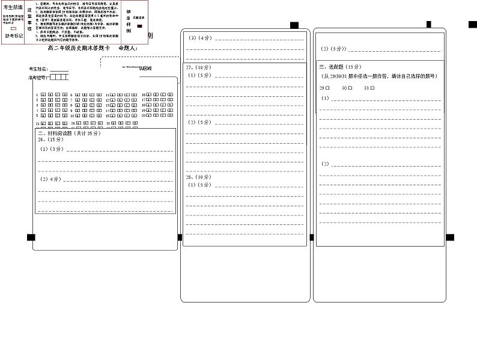Image resolution: width=477 pixels, height=338 pixels.
Task: Click the black marker above the middle answer panel
Action: (x=294, y=25)
